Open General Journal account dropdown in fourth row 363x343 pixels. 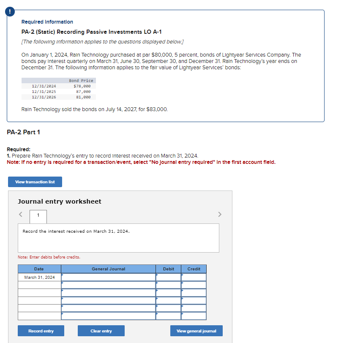click(108, 300)
